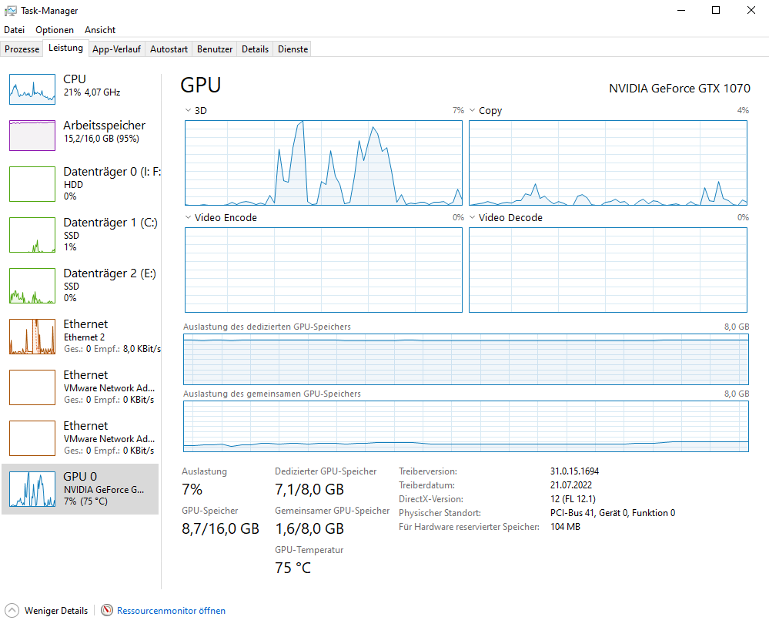Select GPU 0 NVIDIA GeForce entry
The width and height of the screenshot is (769, 627).
[80, 489]
